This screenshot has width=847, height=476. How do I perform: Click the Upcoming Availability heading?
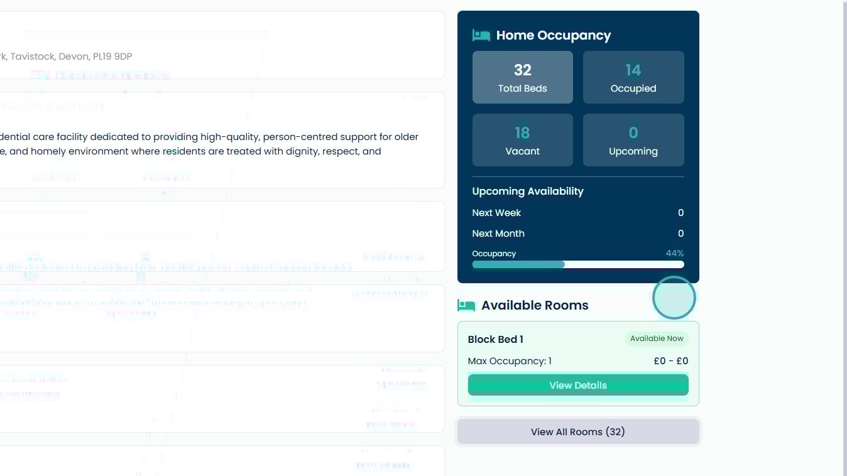(527, 191)
